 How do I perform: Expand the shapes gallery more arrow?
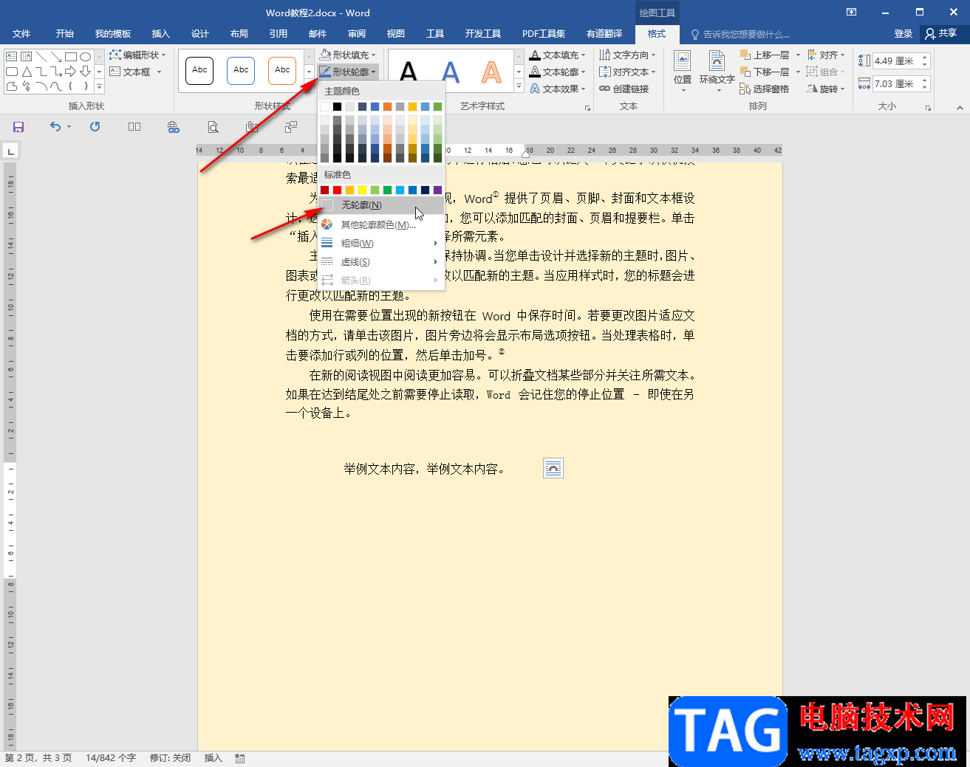tap(99, 87)
